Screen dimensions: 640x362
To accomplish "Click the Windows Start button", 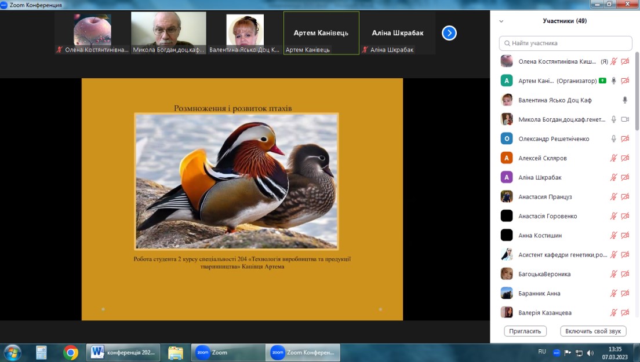I will point(12,352).
